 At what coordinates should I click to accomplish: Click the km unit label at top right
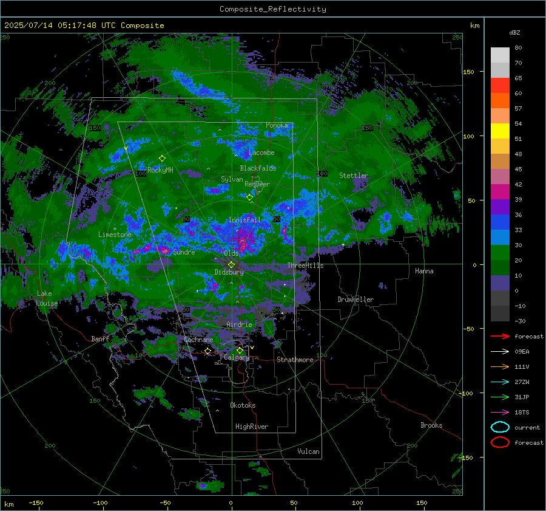474,26
